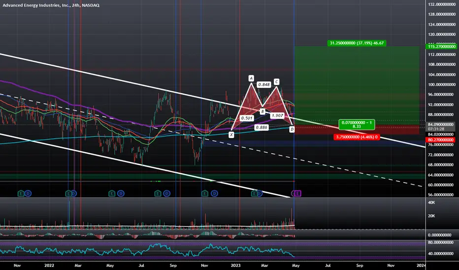The width and height of the screenshot is (459, 270).
Task: Click the 2024 label on time axis
Action: point(421,265)
